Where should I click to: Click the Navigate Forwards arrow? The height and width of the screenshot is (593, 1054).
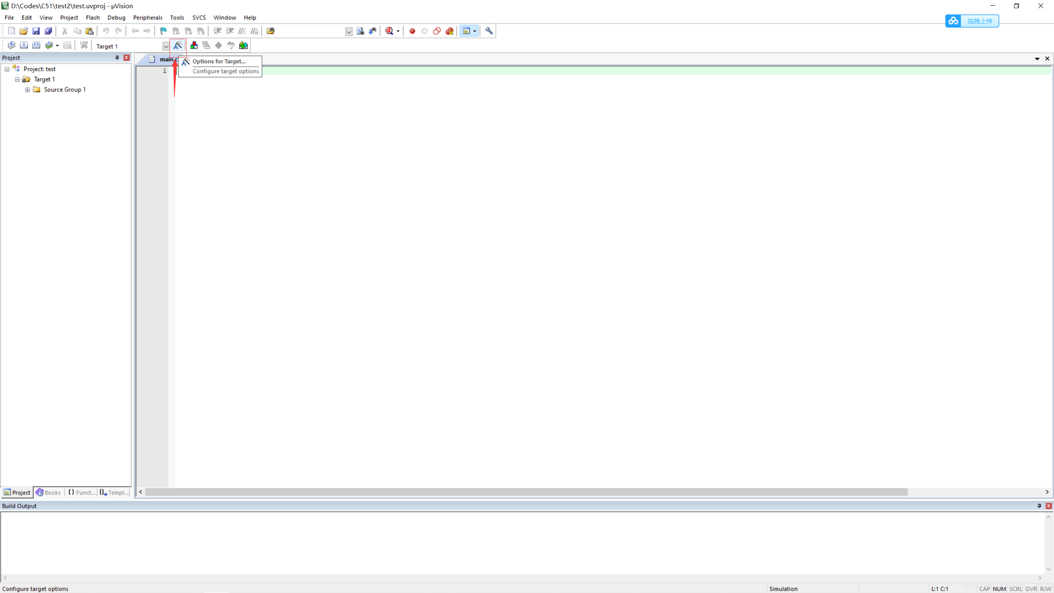click(x=147, y=31)
